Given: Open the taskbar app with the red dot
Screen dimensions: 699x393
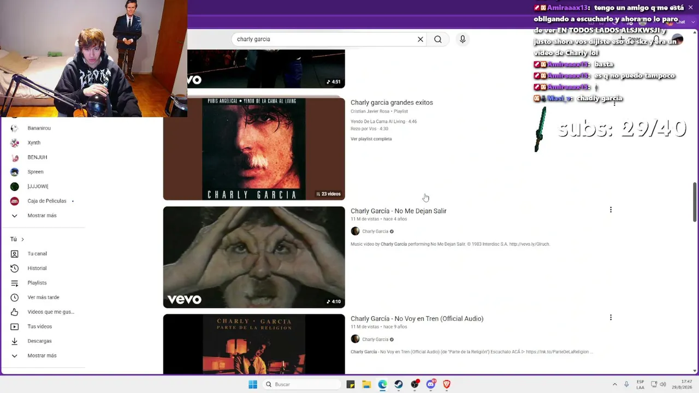Looking at the screenshot, I should (415, 384).
